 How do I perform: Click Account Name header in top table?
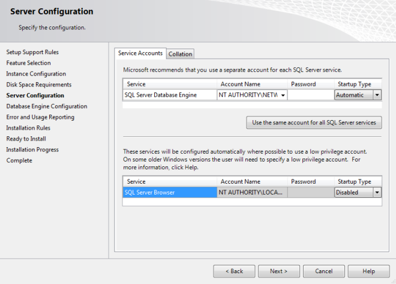coord(252,84)
